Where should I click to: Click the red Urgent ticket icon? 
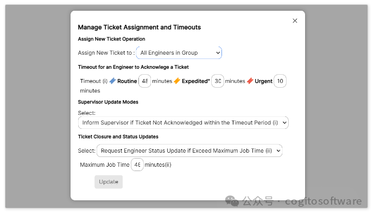[250, 81]
